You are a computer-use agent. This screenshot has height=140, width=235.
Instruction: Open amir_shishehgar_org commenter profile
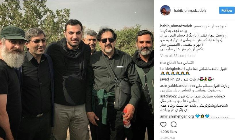(177, 116)
